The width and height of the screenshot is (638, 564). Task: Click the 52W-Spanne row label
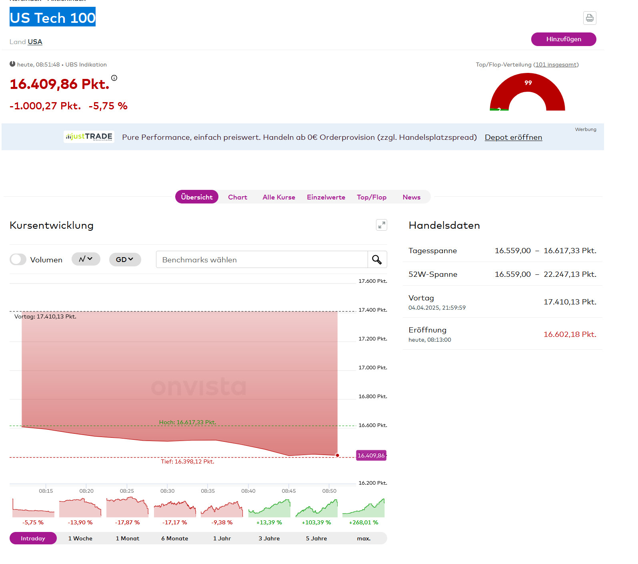[433, 274]
